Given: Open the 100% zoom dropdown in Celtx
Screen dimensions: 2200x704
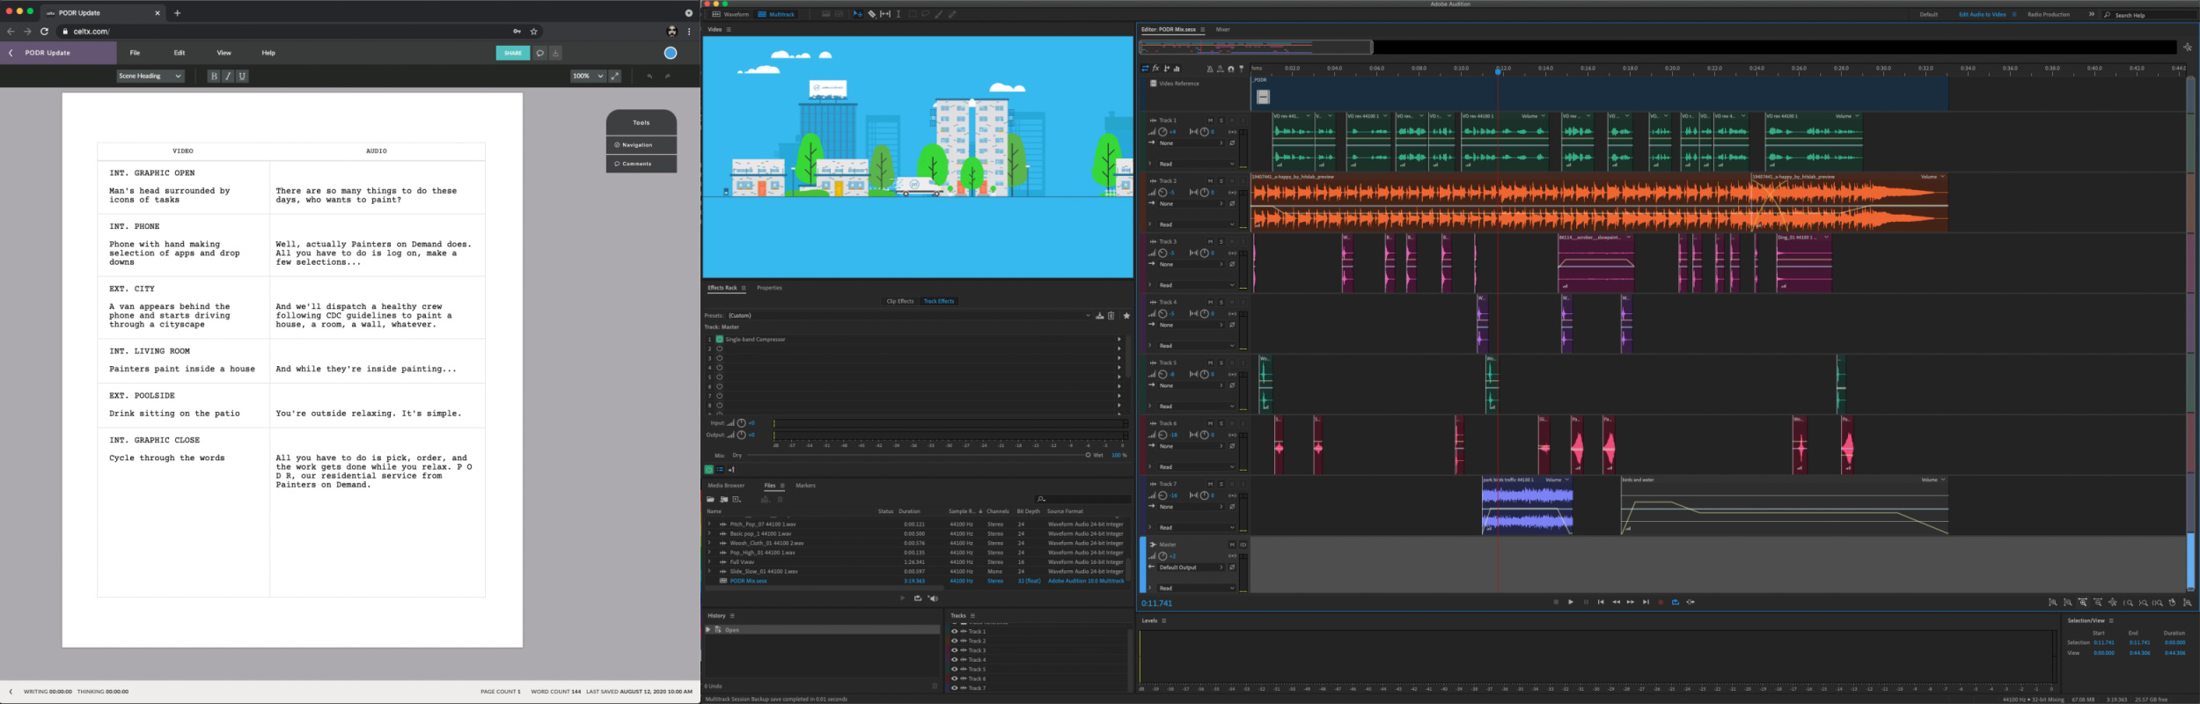Looking at the screenshot, I should pos(588,76).
